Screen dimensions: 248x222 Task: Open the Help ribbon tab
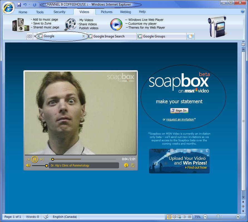142,12
